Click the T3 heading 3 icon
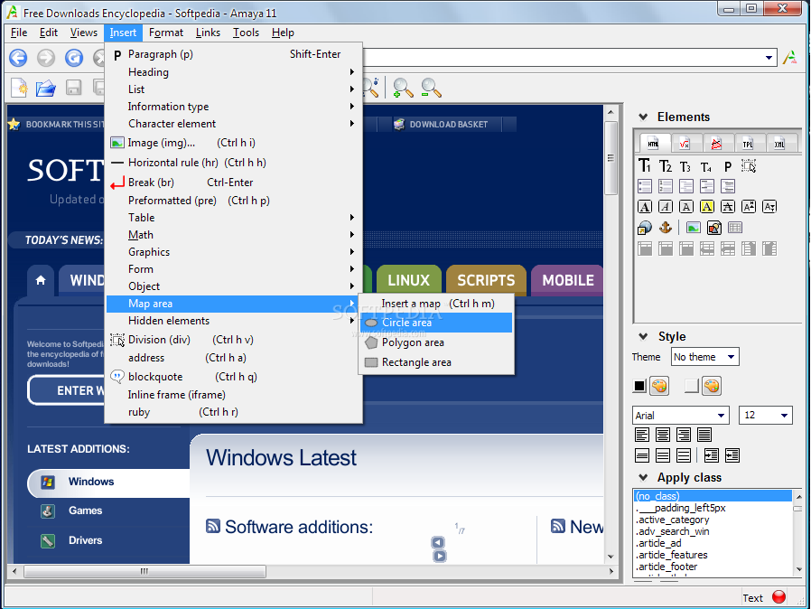Viewport: 811px width, 609px height. coord(685,166)
